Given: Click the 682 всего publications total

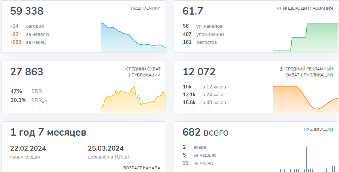Looking at the screenshot, I should click(x=205, y=132).
